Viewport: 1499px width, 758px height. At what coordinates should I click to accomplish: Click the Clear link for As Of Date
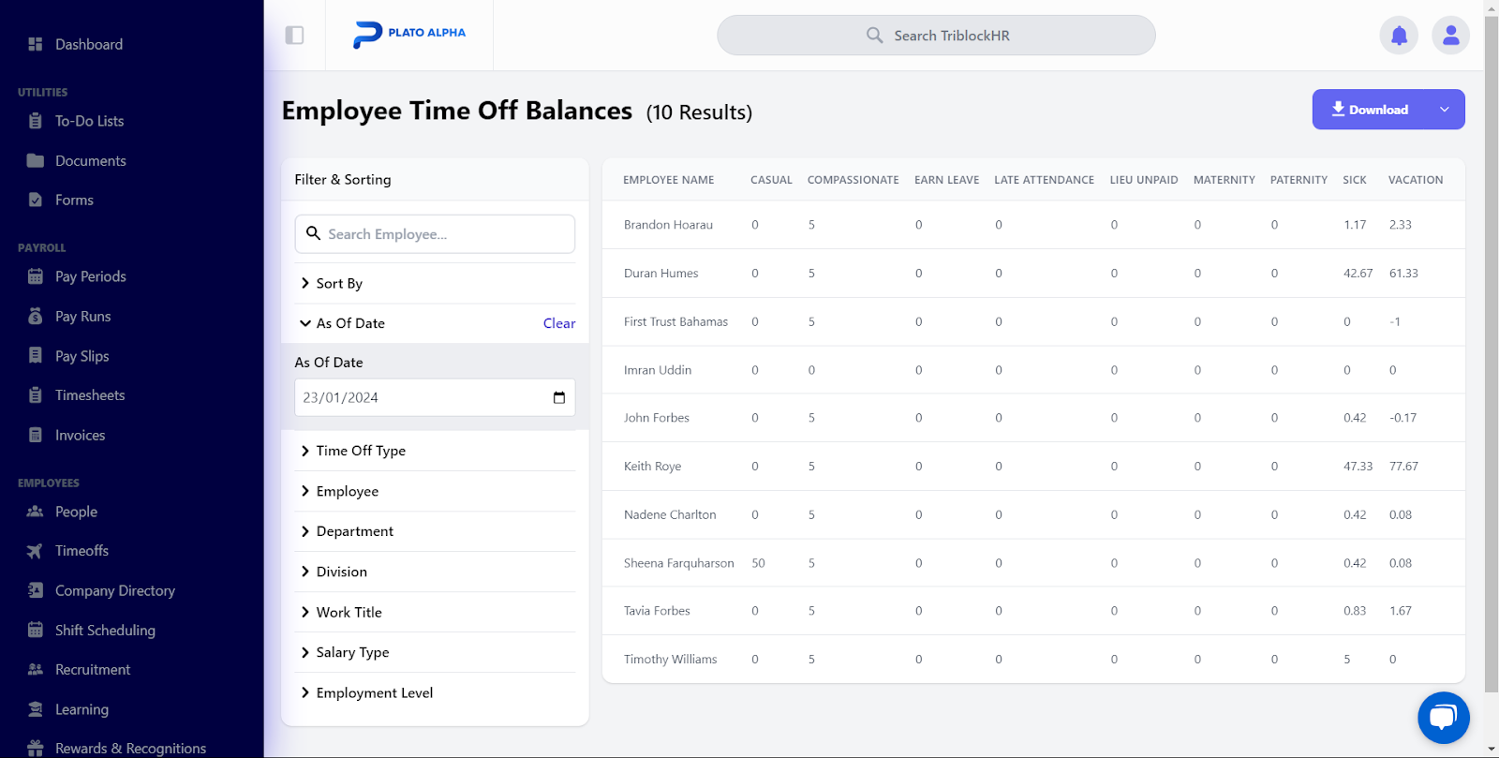pyautogui.click(x=559, y=323)
